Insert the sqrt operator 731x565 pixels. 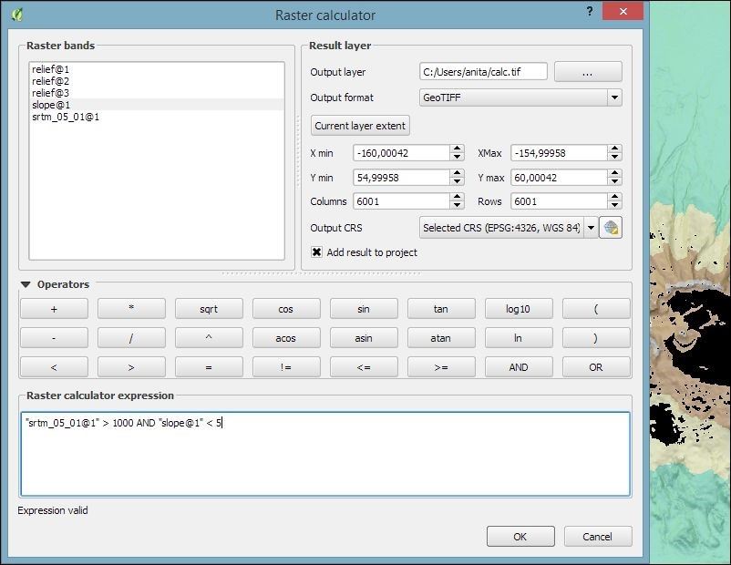(x=209, y=309)
